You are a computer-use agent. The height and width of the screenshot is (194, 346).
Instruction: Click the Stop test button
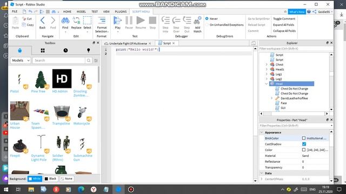click(152, 20)
